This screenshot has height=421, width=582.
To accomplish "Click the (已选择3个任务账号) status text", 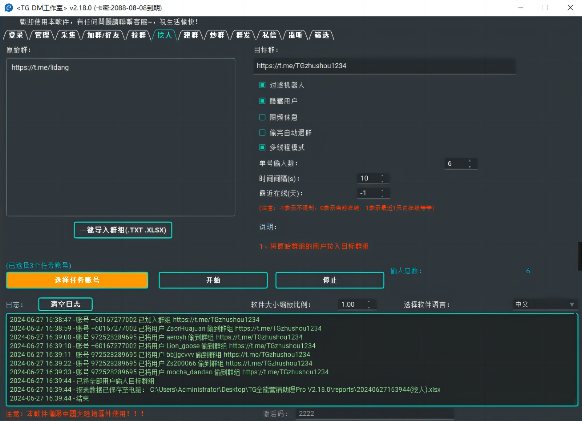I will tap(38, 265).
